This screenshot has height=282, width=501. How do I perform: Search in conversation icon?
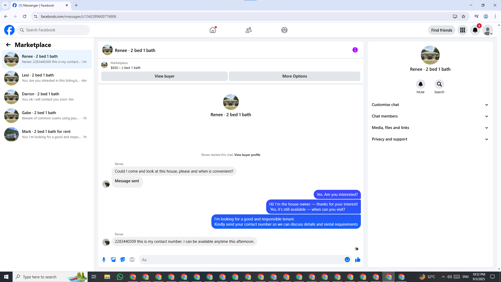click(x=439, y=84)
